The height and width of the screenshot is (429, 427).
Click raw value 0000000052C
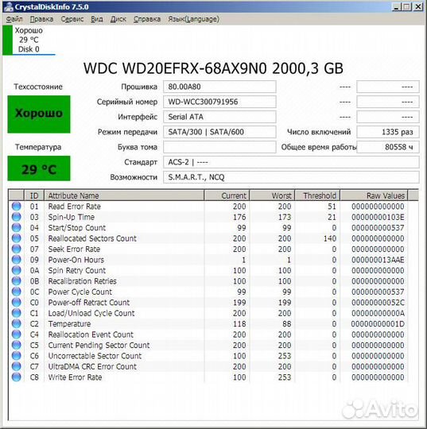tap(378, 303)
